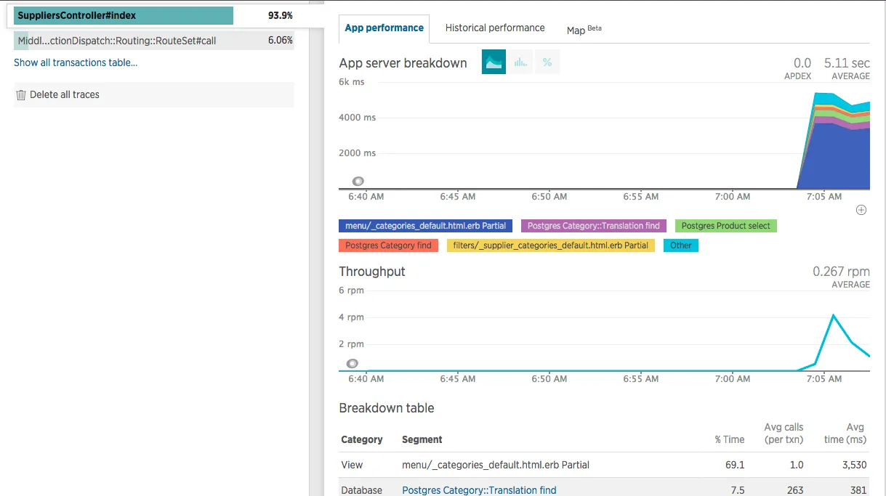
Task: Switch to percentile chart view icon
Action: [x=547, y=62]
